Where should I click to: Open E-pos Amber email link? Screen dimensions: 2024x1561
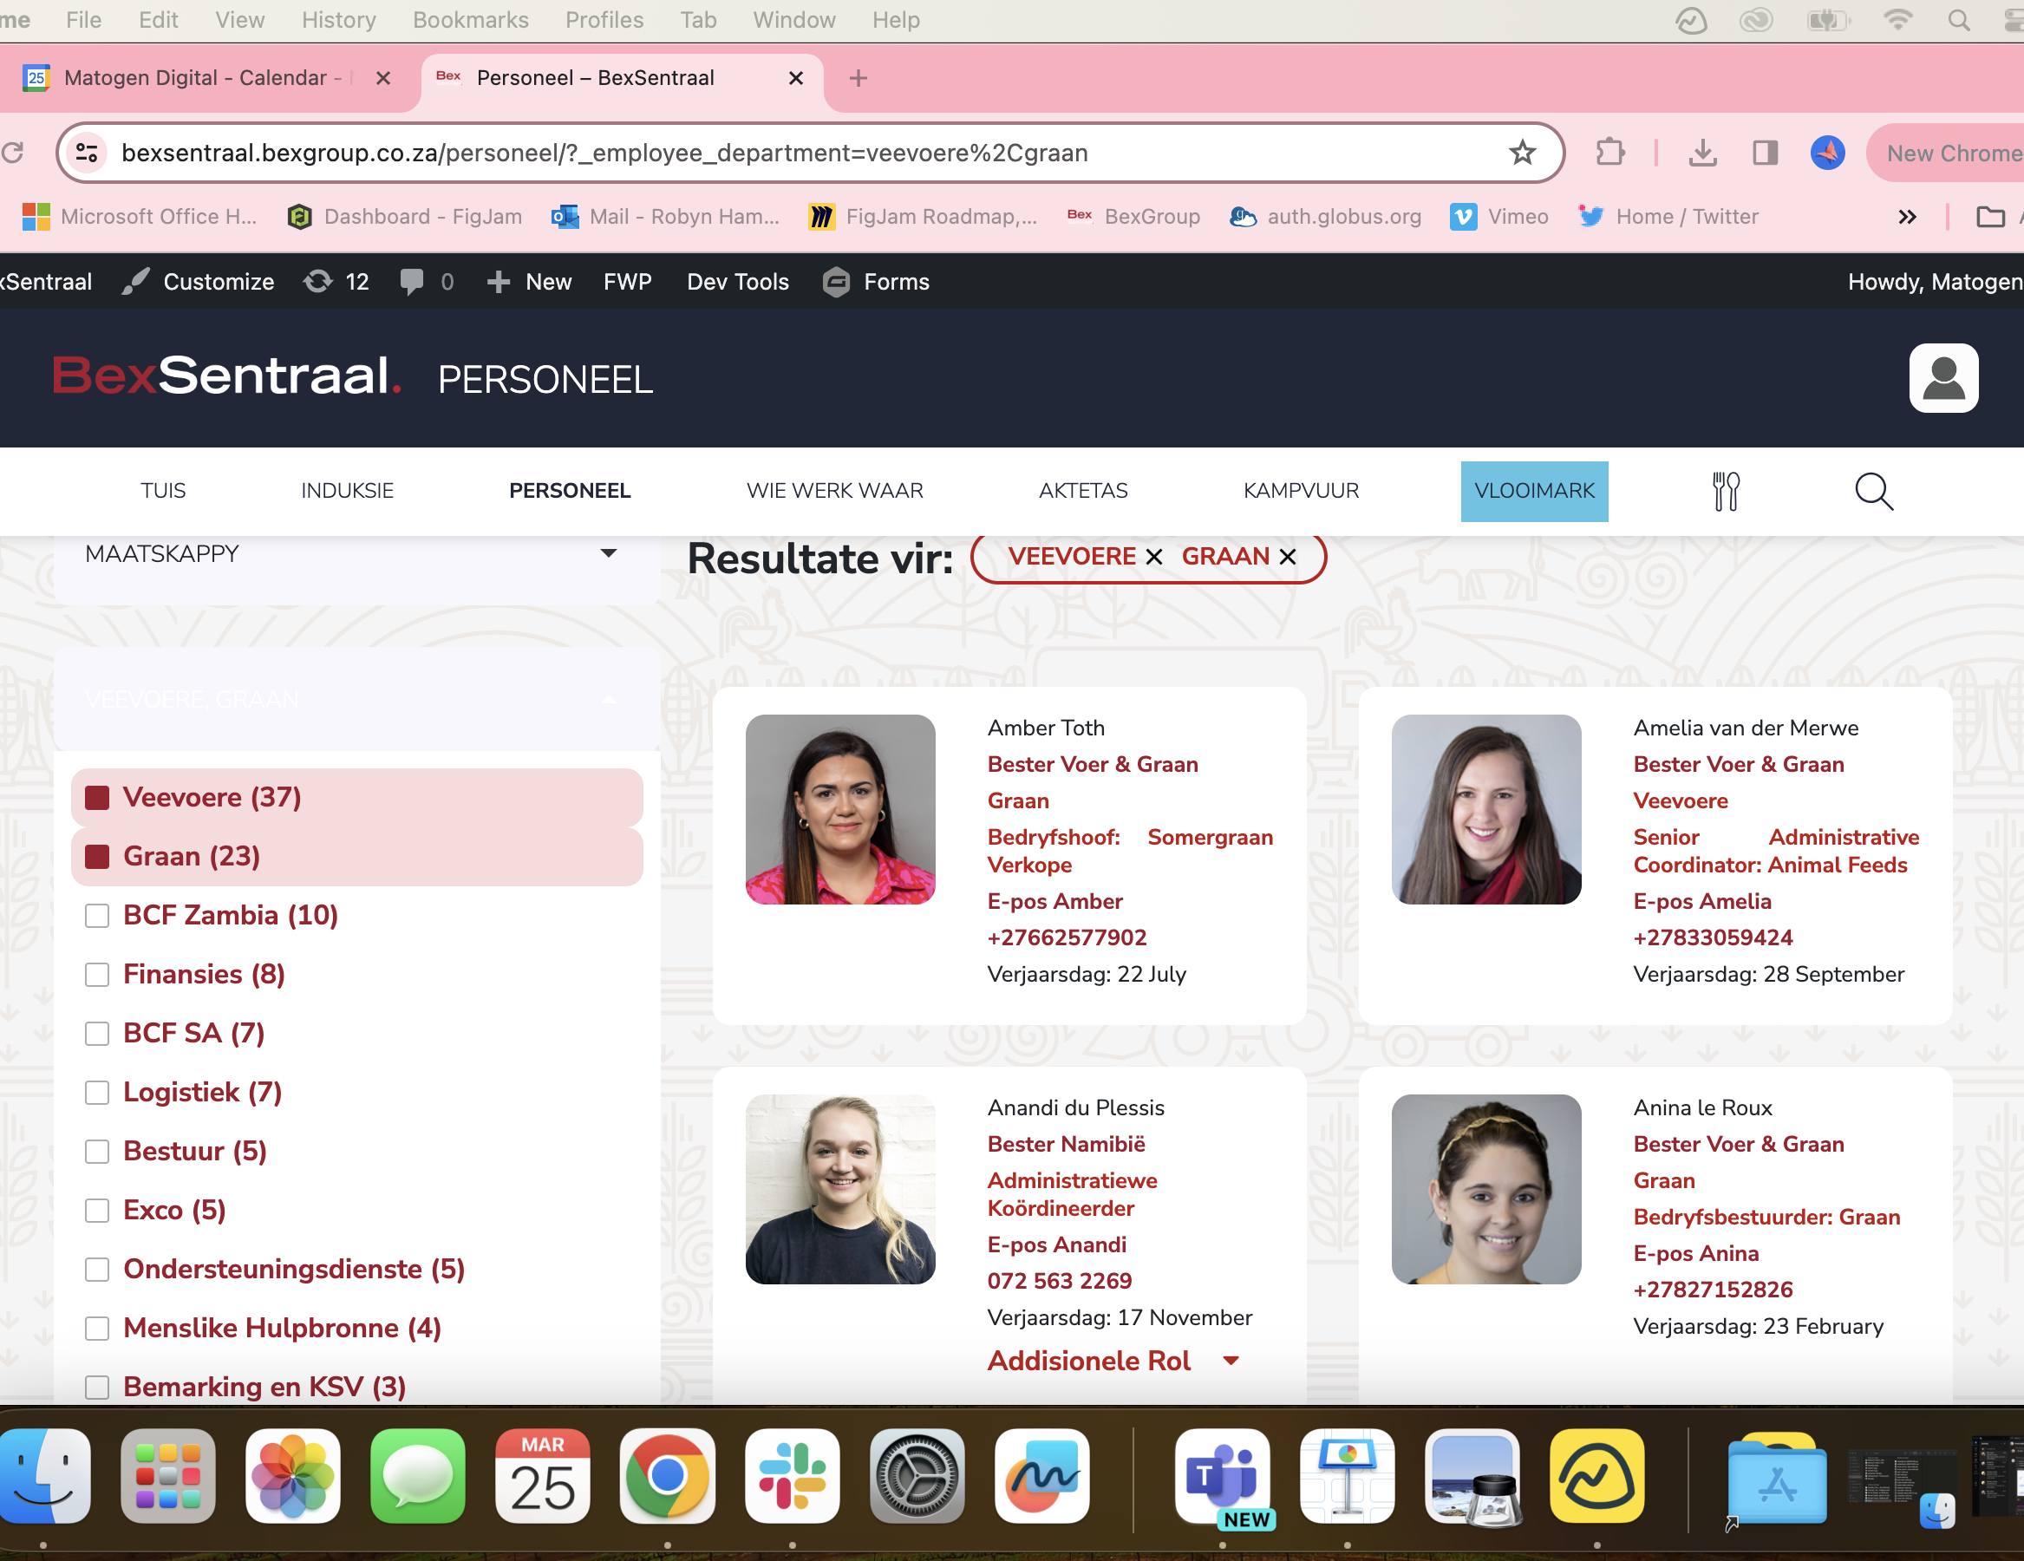point(1054,901)
